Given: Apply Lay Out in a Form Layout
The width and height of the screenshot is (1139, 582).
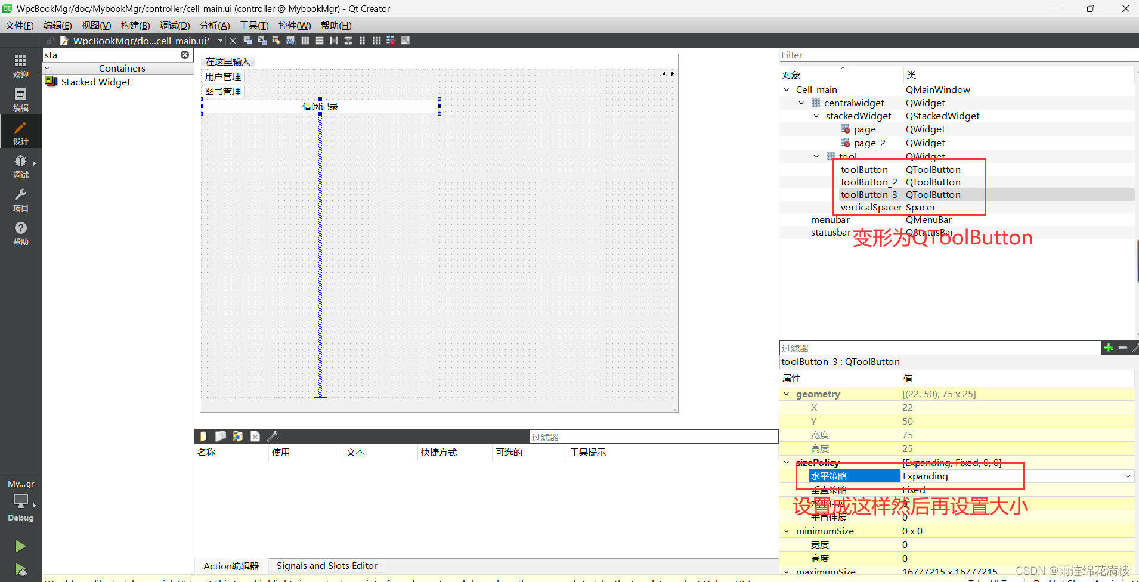Looking at the screenshot, I should pos(363,41).
